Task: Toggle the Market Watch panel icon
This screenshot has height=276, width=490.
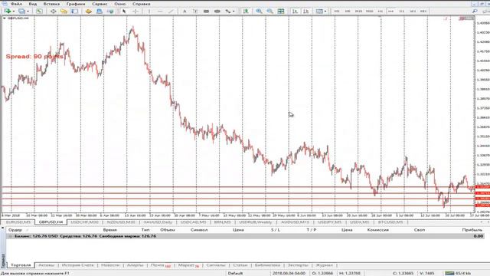Action: click(39, 11)
